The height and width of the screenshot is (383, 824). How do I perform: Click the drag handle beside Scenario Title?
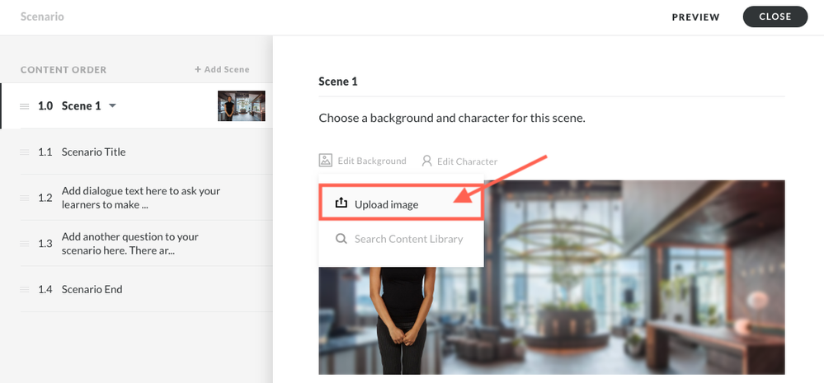[24, 152]
